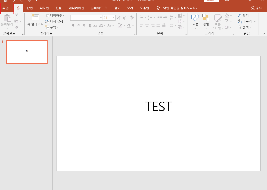Image resolution: width=267 pixels, height=190 pixels.
Task: Click the font color 가 swatch
Action: 129,25
